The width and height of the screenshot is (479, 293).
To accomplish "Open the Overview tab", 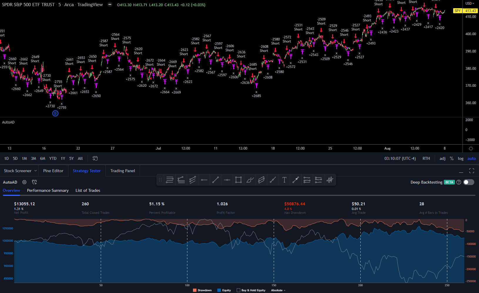I will click(x=11, y=190).
